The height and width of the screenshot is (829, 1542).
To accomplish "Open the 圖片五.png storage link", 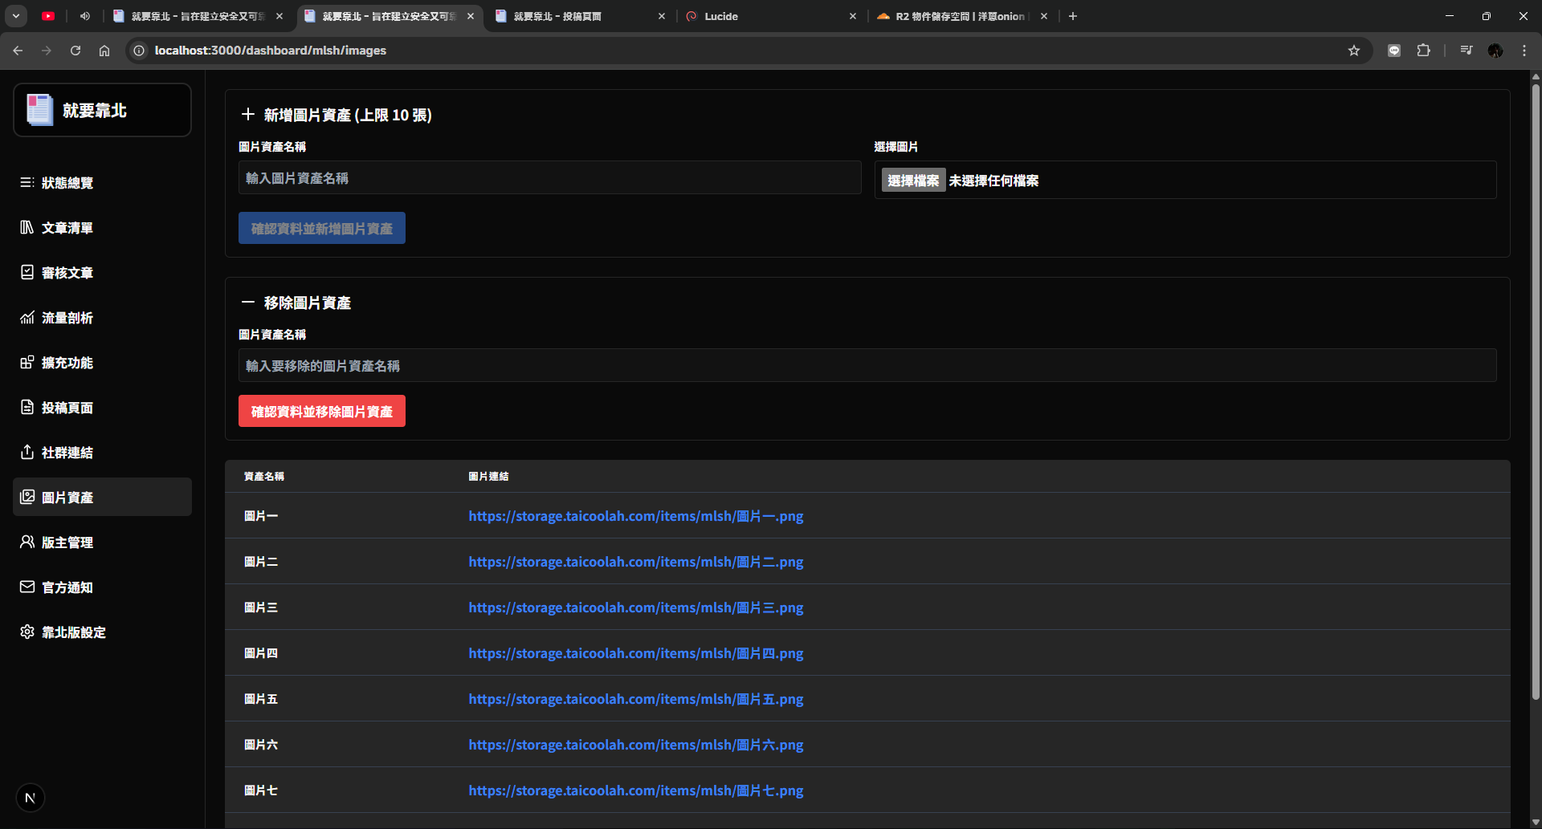I will pos(636,699).
